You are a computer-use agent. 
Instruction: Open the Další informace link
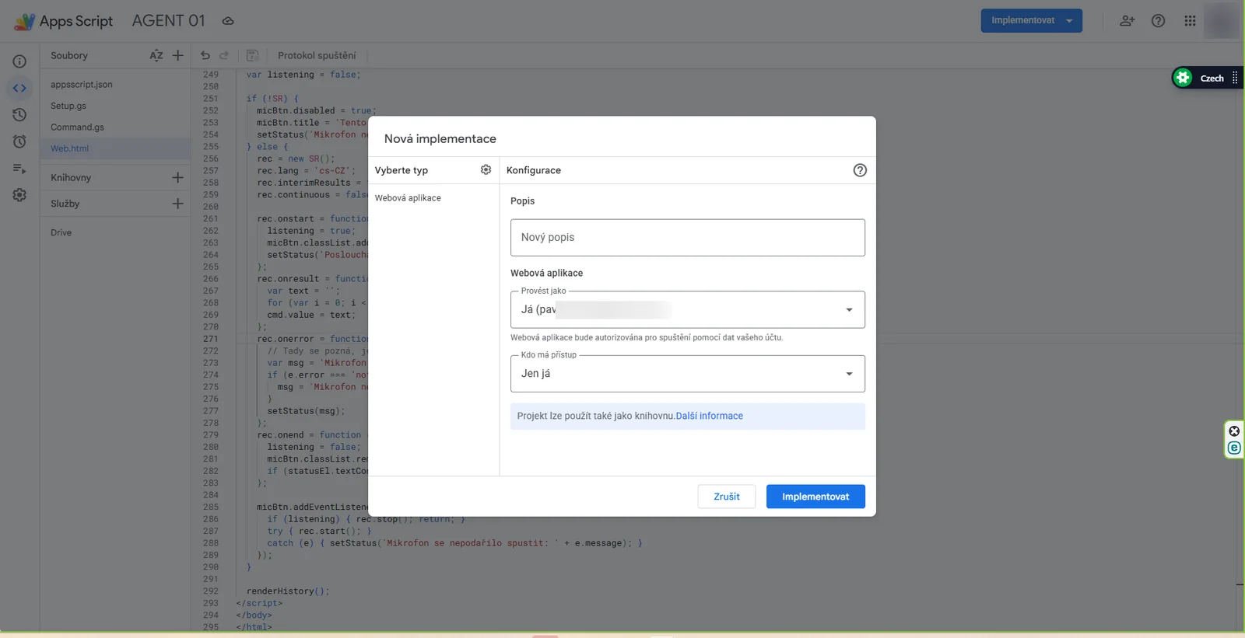click(x=710, y=417)
